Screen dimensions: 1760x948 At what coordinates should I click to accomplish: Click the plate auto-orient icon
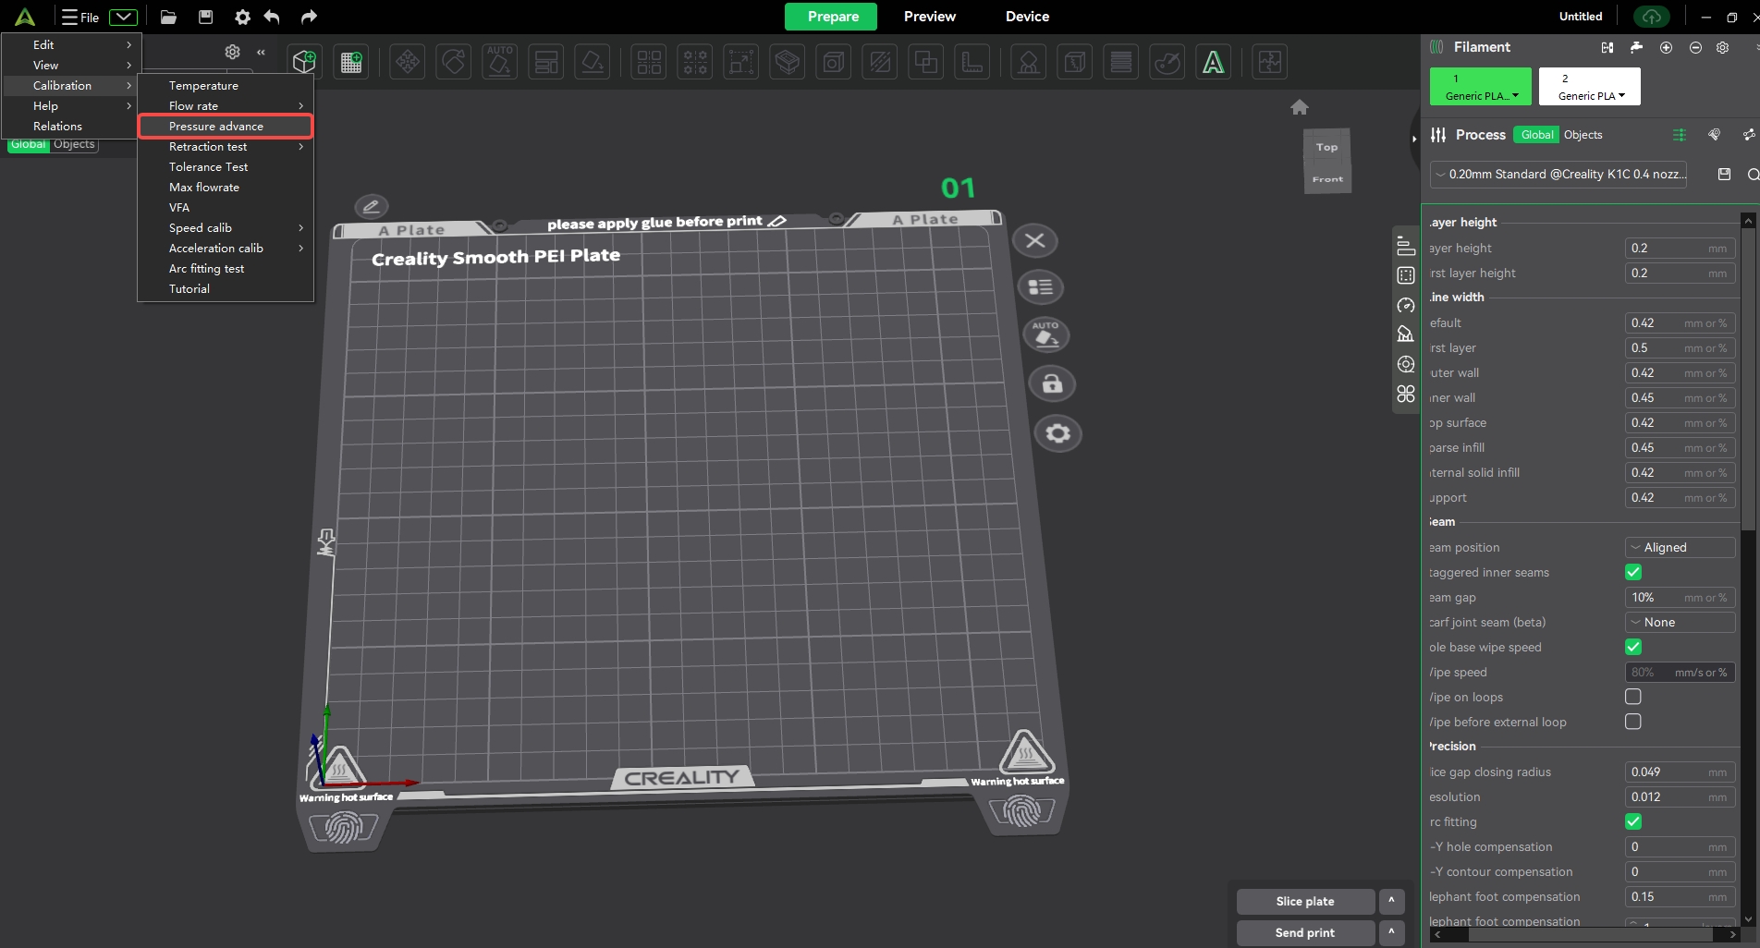click(x=1045, y=334)
